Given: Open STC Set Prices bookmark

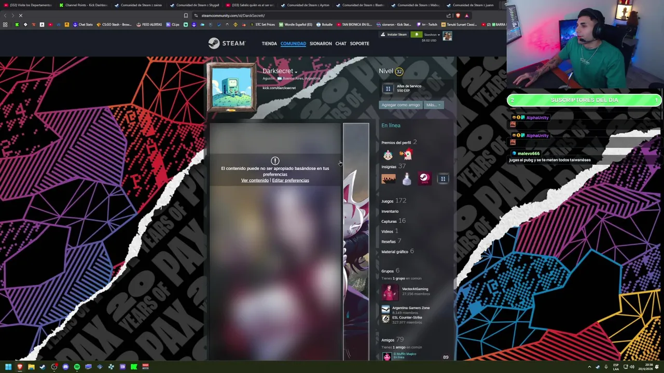Looking at the screenshot, I should 262,24.
